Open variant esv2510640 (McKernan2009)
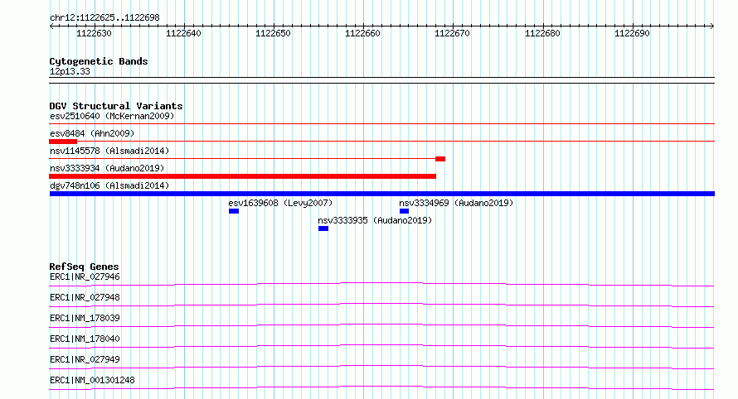 pos(112,116)
